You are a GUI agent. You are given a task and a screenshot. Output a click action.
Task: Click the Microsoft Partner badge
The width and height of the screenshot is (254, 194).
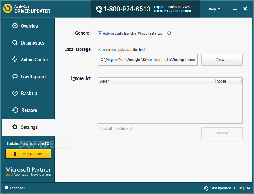click(x=28, y=172)
